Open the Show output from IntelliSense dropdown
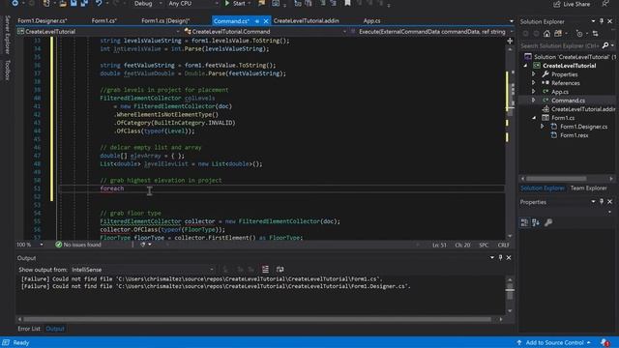The height and width of the screenshot is (348, 619). point(142,270)
